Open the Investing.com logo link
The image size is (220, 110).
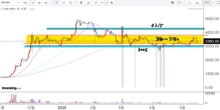click(x=12, y=88)
